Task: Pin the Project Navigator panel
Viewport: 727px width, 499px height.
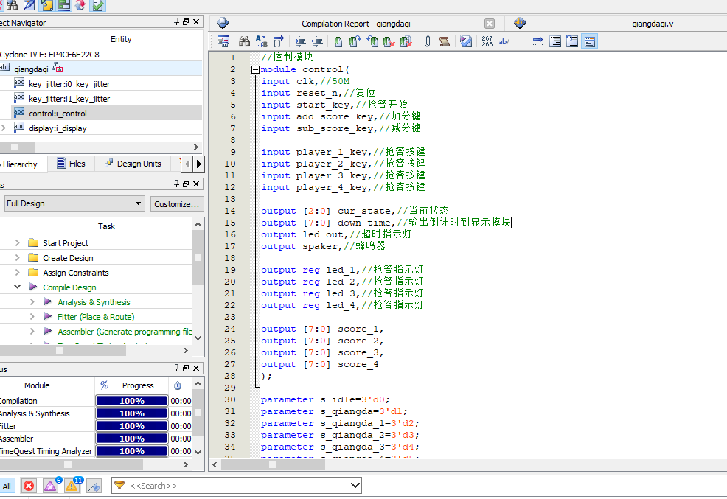Action: click(176, 22)
